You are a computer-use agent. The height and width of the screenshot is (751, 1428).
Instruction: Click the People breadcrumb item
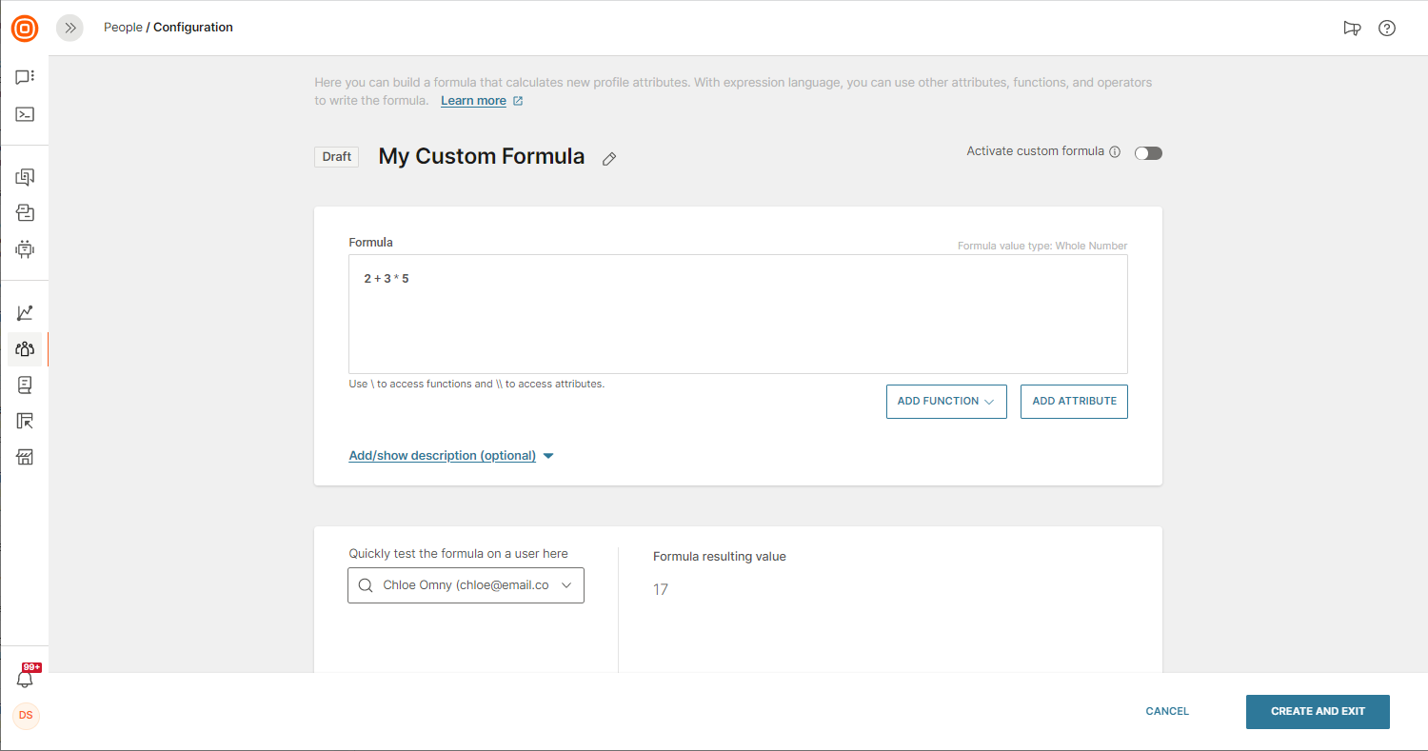[x=123, y=28]
